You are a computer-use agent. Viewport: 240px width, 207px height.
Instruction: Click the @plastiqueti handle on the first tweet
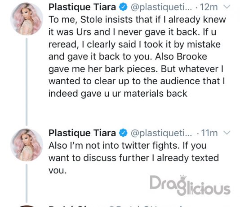point(161,7)
